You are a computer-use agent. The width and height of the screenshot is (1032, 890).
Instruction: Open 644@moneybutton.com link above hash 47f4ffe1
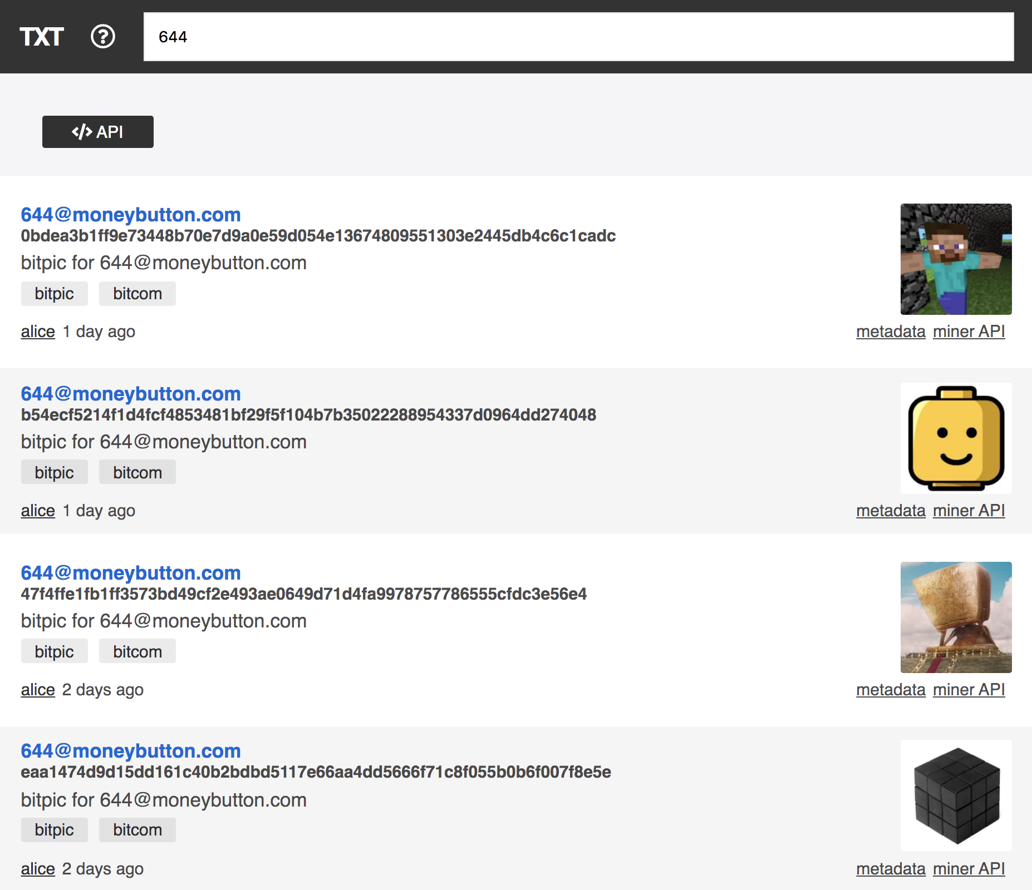click(x=131, y=573)
